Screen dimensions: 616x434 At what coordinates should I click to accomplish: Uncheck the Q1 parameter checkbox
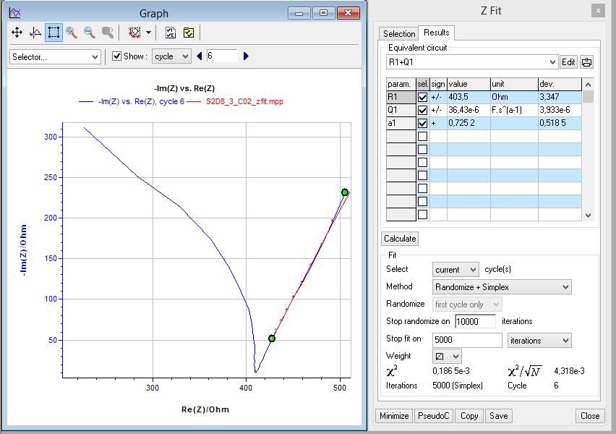click(x=422, y=110)
